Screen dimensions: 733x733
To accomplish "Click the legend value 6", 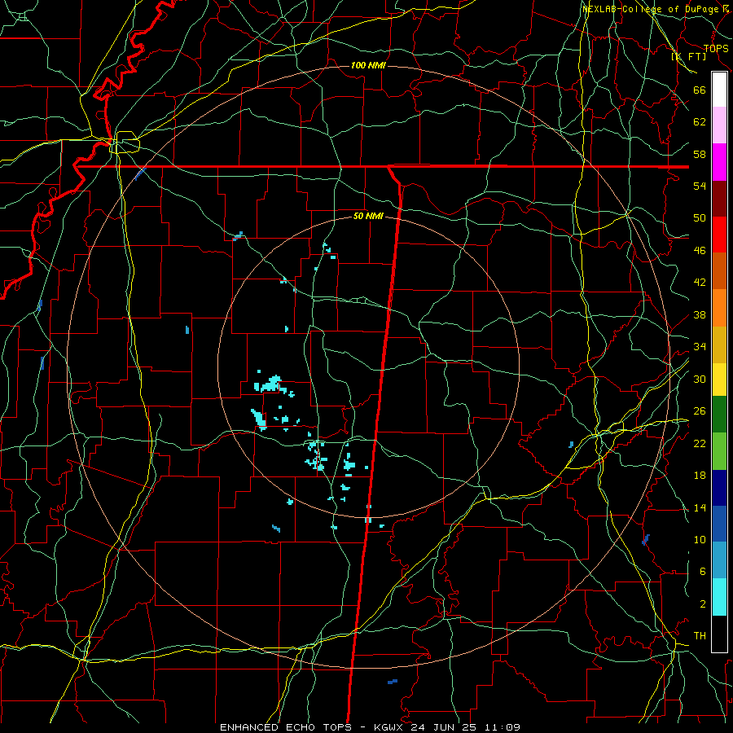I will (x=703, y=571).
